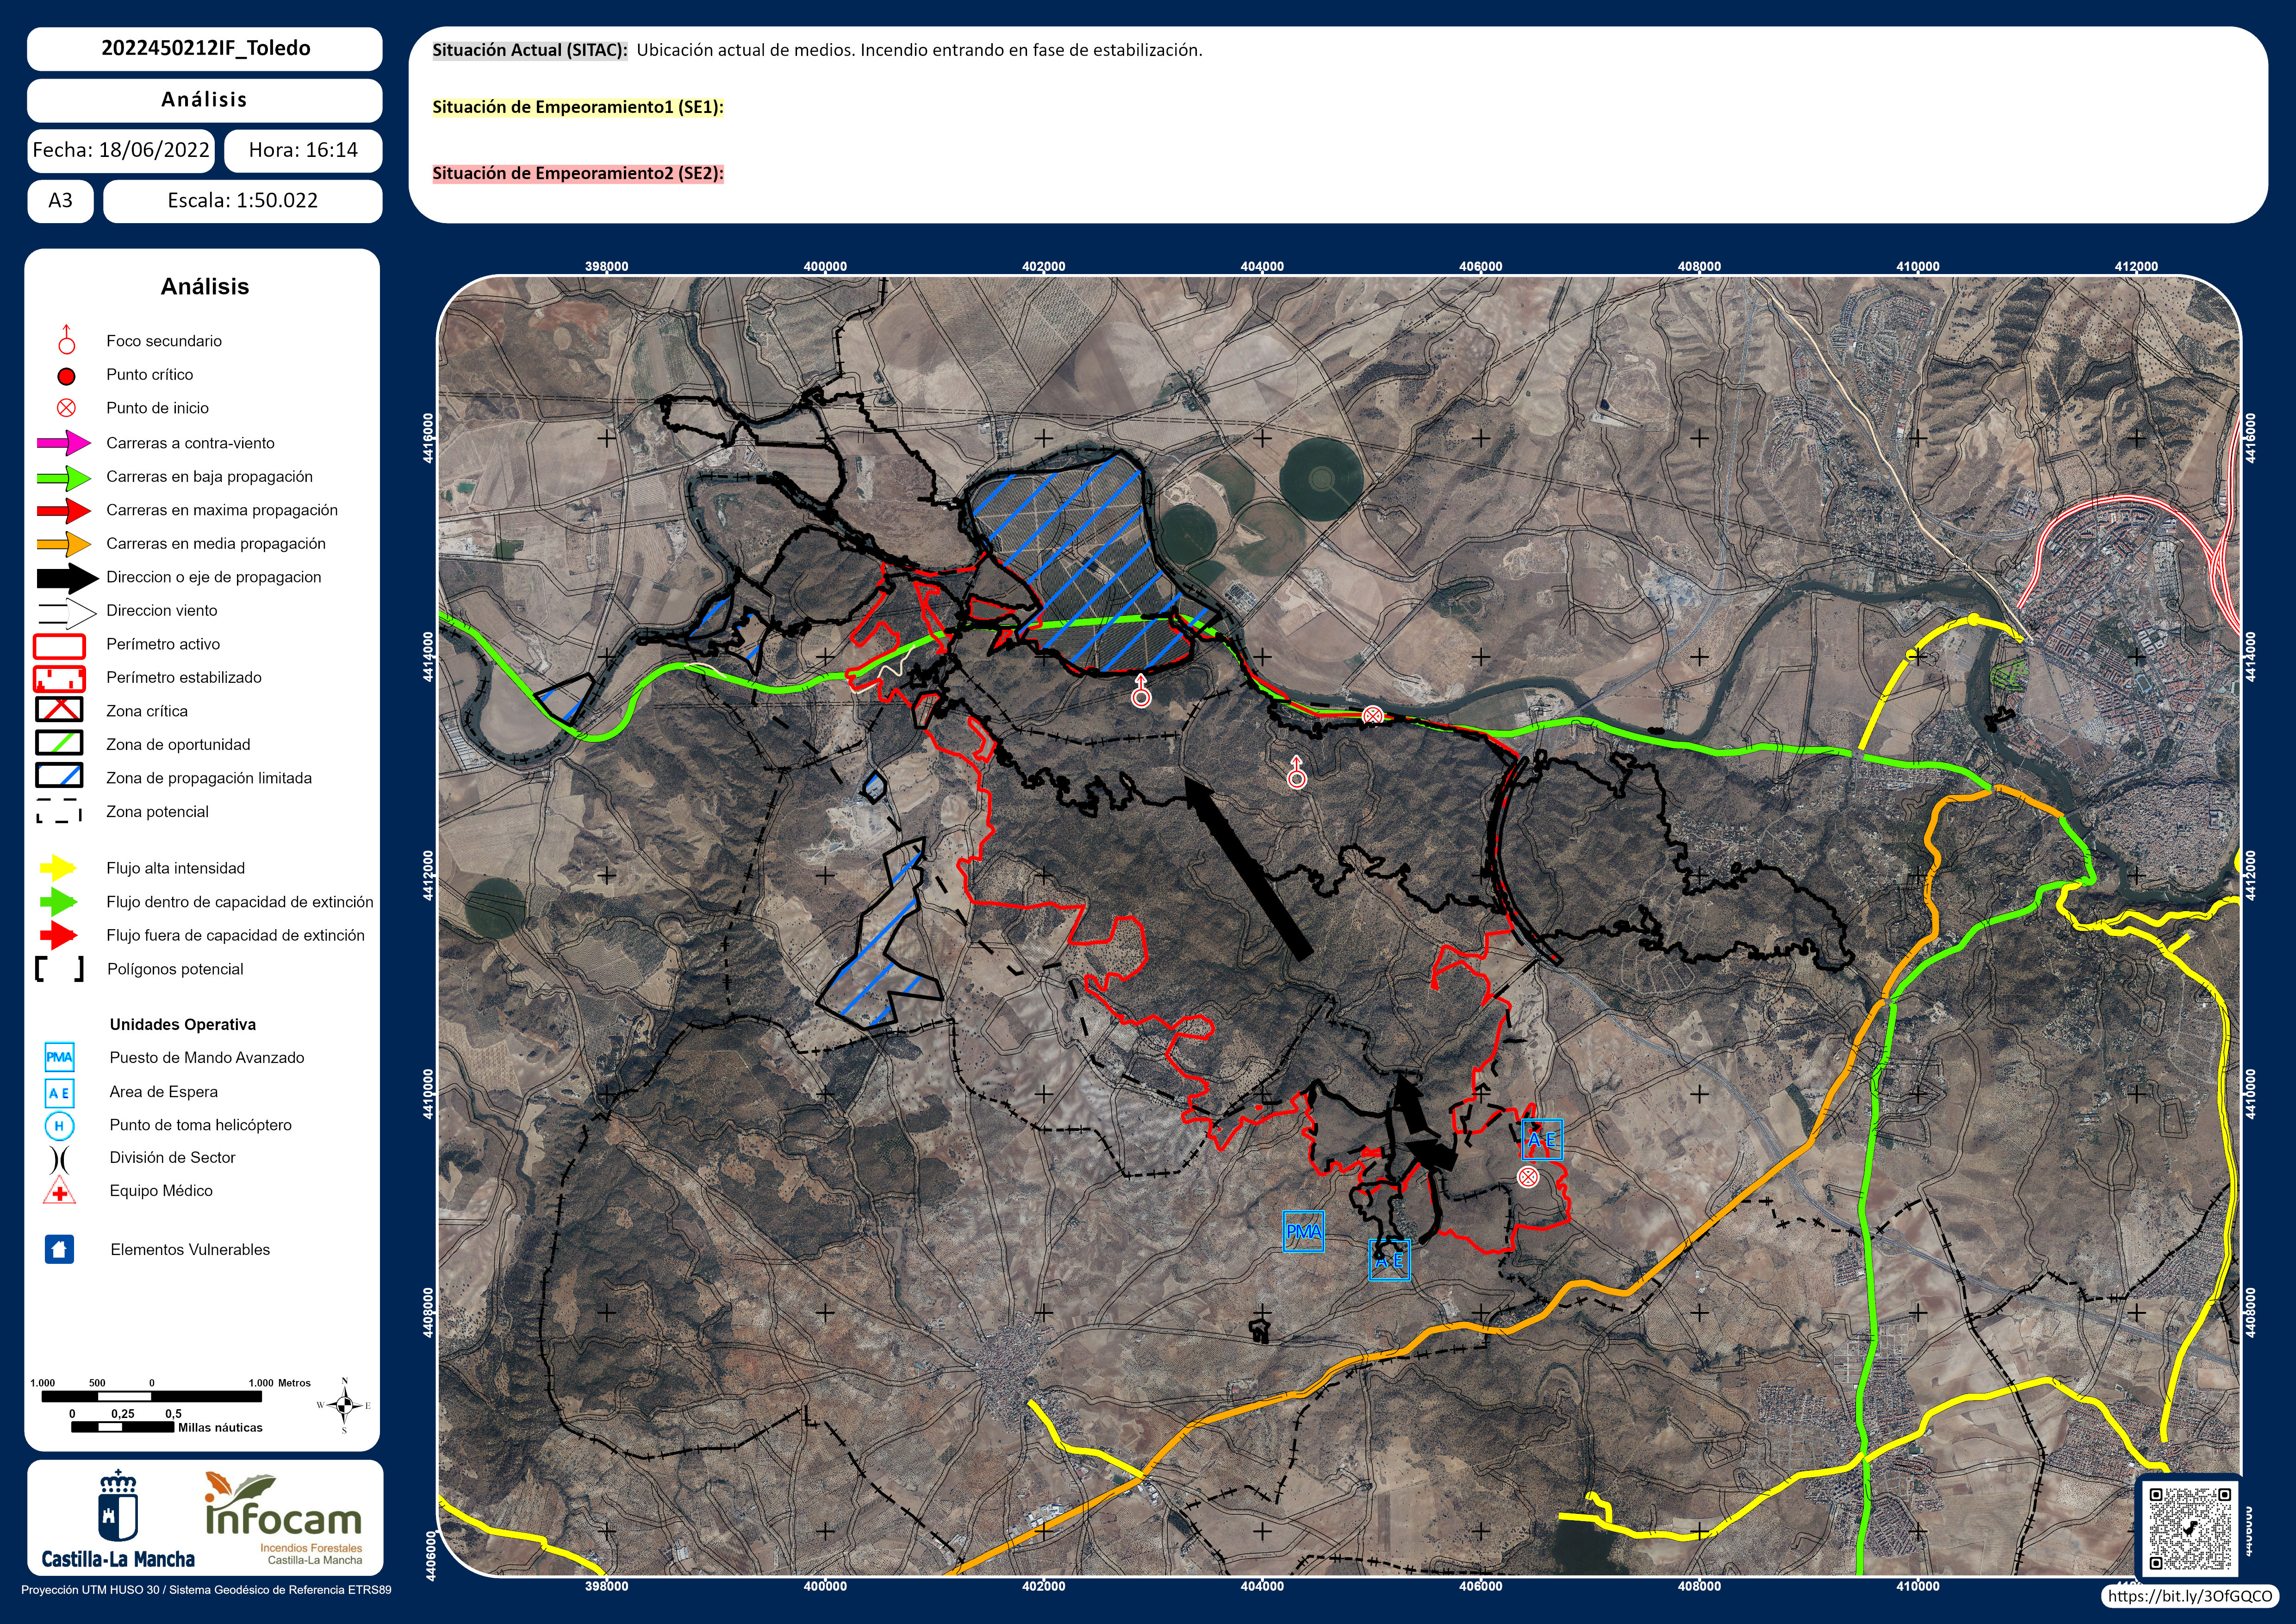Viewport: 2296px width, 1624px height.
Task: Select the Fecha 18/06/2022 field
Action: point(121,150)
